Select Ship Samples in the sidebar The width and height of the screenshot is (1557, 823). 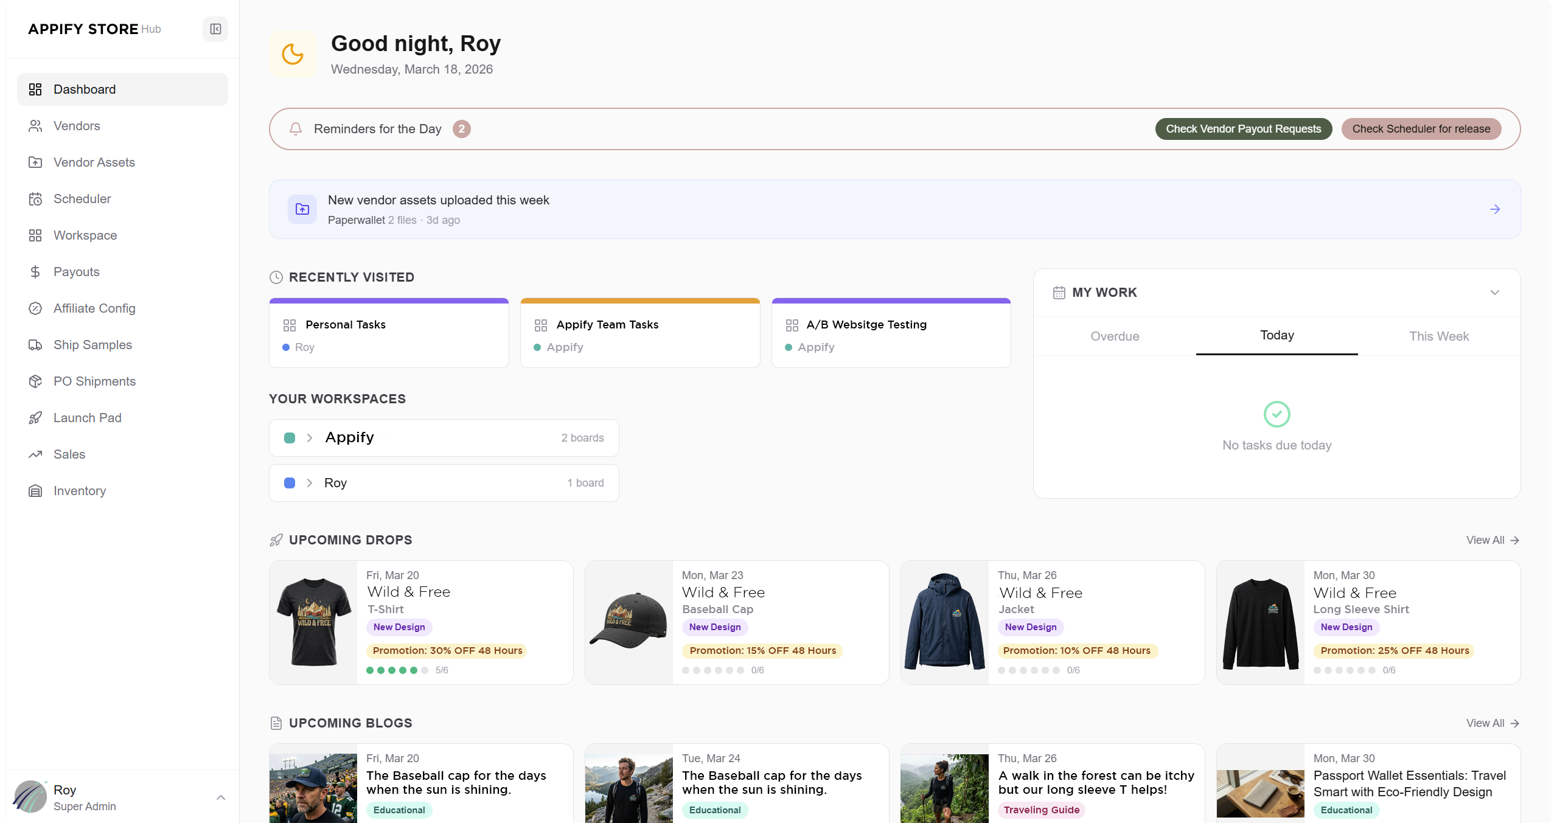92,345
